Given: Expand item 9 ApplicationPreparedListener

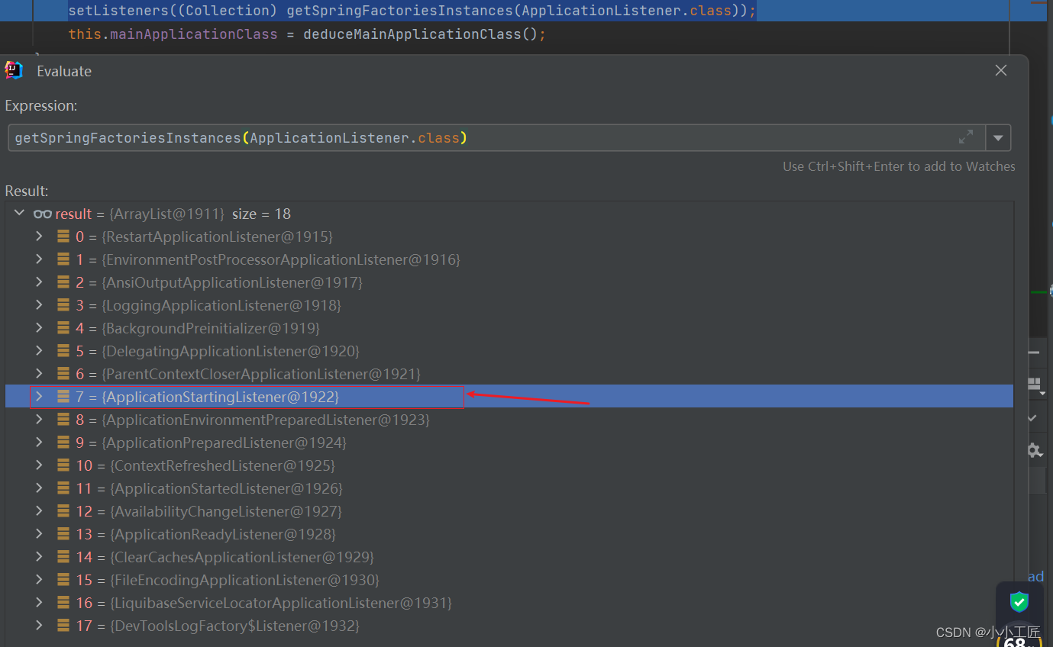Looking at the screenshot, I should click(x=39, y=443).
